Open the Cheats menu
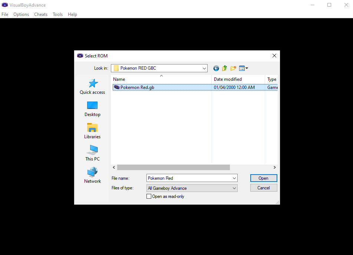 click(40, 14)
